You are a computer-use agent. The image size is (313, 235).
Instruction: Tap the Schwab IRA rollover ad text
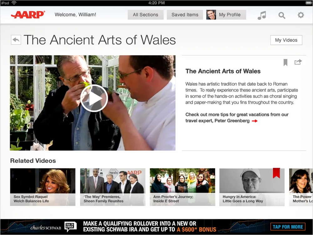(150, 227)
